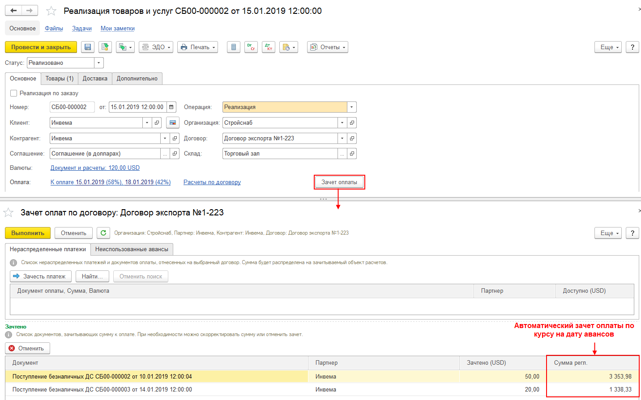The image size is (641, 400).
Task: Open the К оплате schedule link
Action: click(x=111, y=182)
